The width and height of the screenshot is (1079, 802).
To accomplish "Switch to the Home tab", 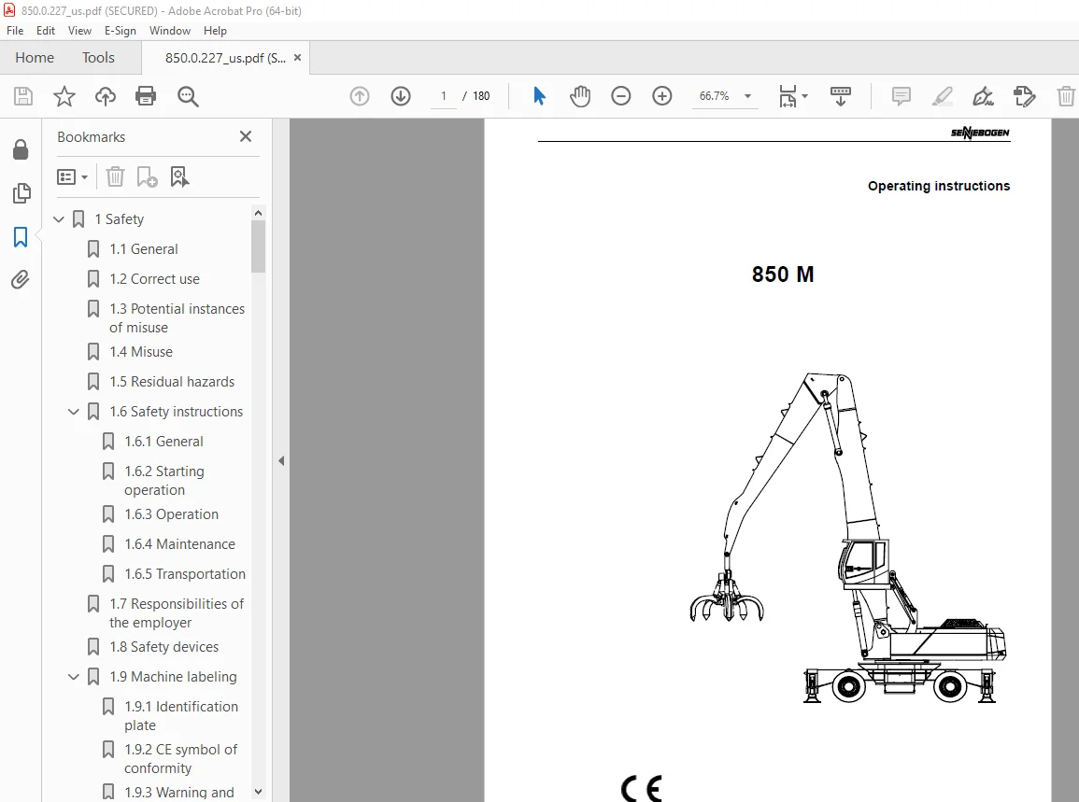I will pos(35,58).
